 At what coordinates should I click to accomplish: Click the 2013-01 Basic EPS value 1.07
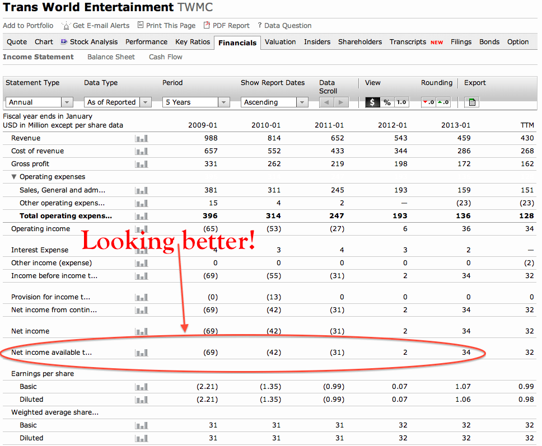[x=463, y=387]
